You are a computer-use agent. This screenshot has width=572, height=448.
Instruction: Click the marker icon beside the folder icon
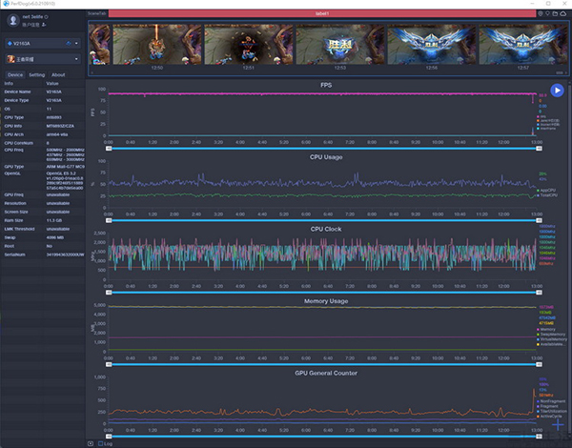548,13
